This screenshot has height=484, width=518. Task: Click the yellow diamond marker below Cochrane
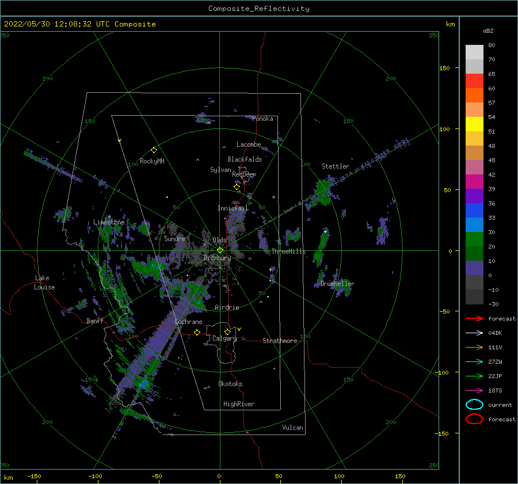click(197, 332)
